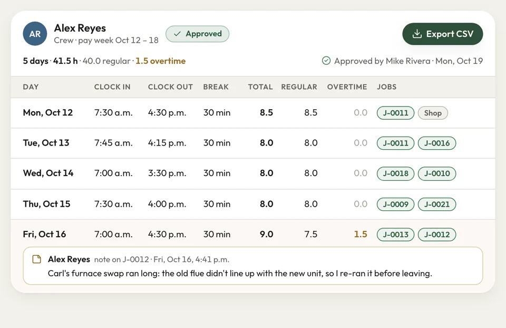Open job tag J-0016
The height and width of the screenshot is (328, 506).
(x=436, y=143)
